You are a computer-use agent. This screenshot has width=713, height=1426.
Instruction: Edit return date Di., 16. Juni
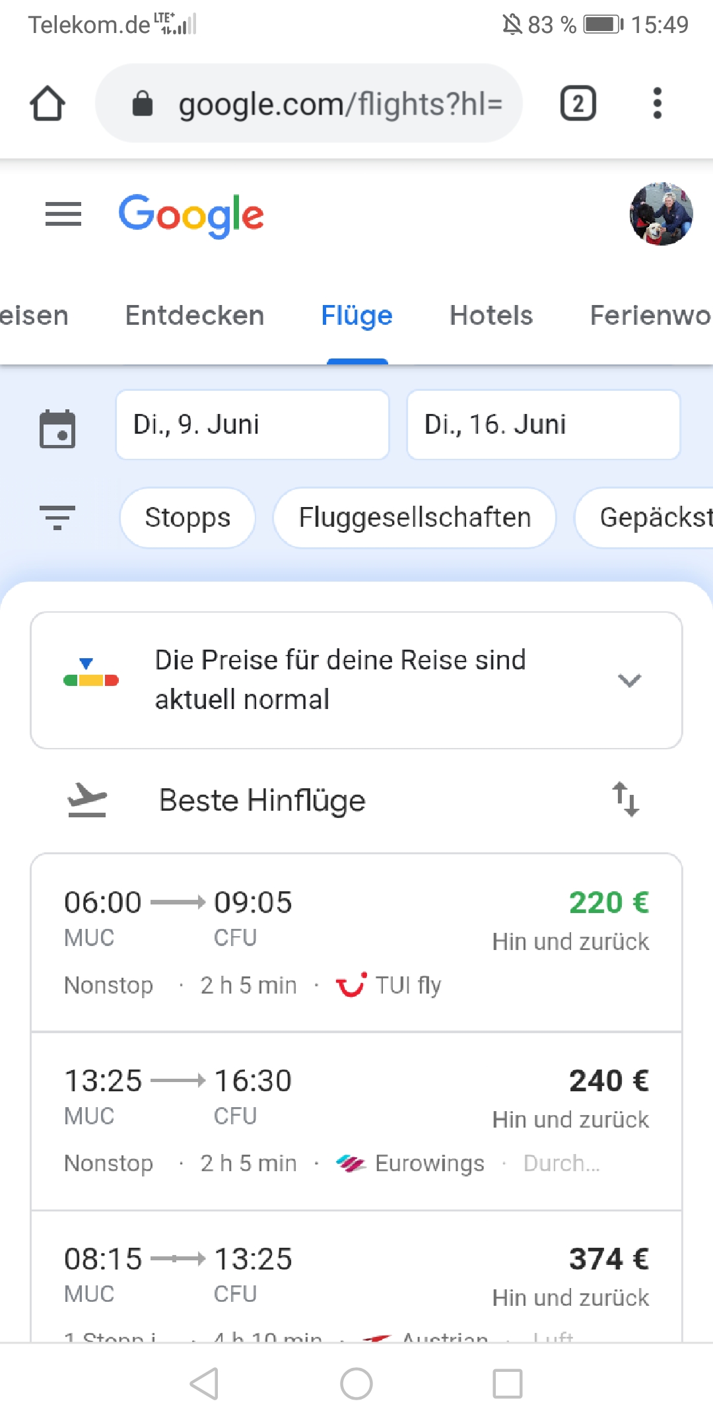[543, 424]
